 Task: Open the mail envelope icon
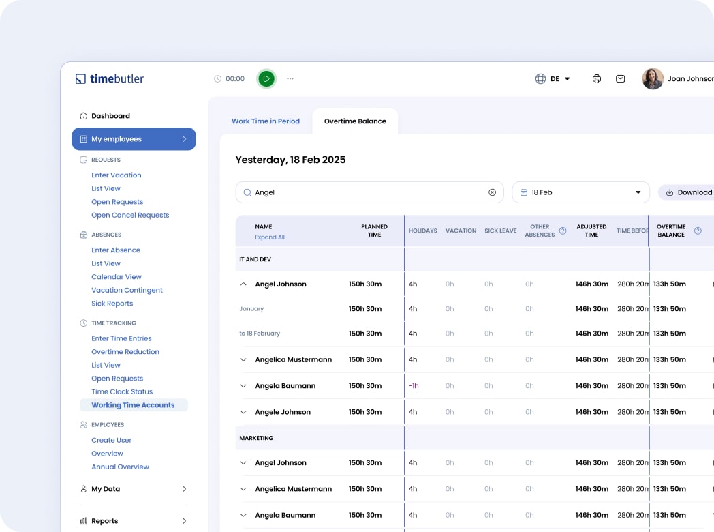(x=620, y=79)
